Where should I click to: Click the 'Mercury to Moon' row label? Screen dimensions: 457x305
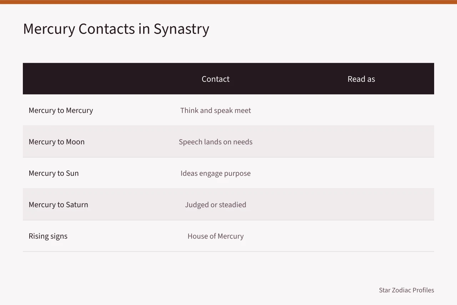coord(56,142)
